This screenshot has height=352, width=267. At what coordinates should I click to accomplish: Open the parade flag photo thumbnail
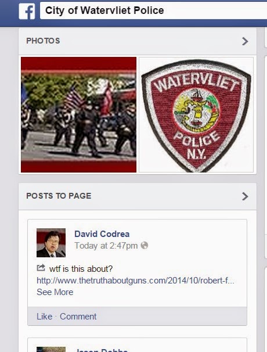tap(78, 114)
